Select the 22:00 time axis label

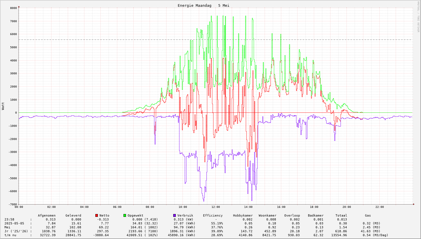click(379, 207)
